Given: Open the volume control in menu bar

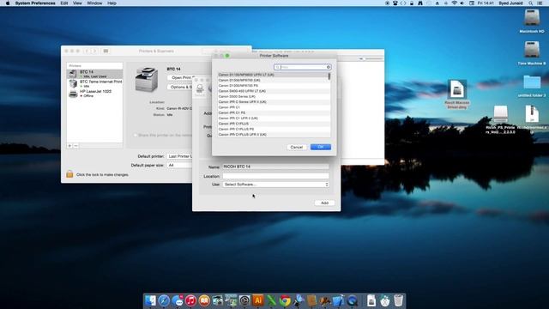Looking at the screenshot, I should (x=462, y=3).
